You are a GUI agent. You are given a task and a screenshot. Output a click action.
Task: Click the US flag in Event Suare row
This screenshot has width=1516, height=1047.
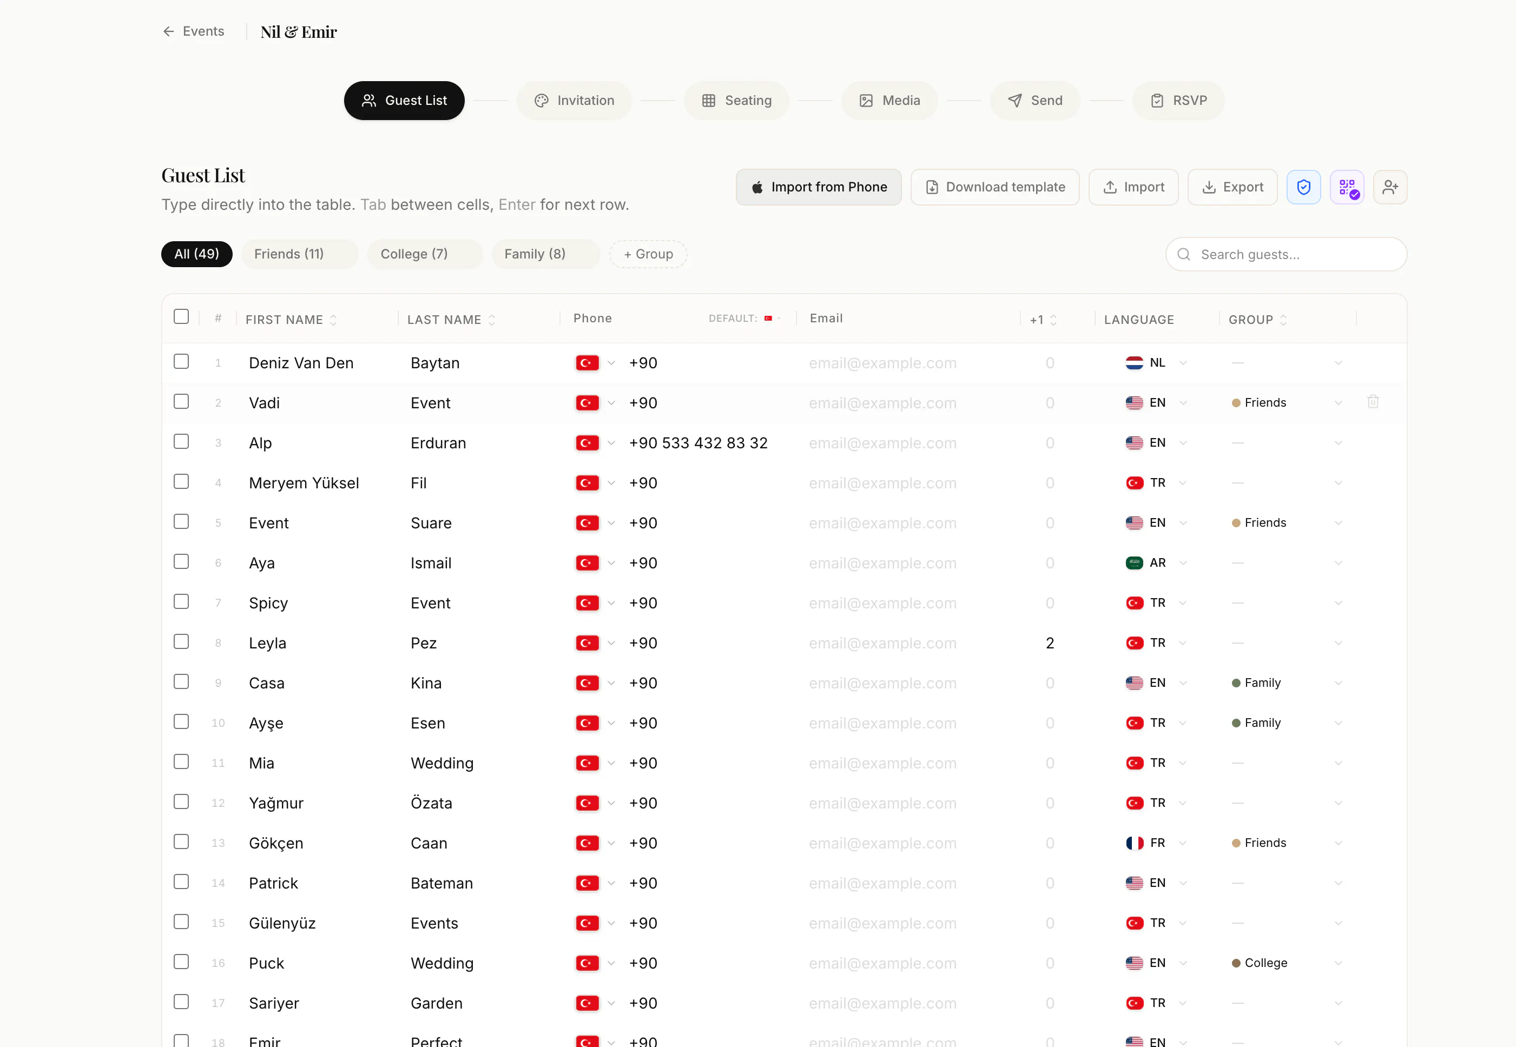point(1134,523)
